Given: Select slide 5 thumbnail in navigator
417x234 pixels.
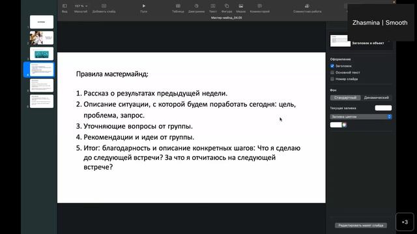Looking at the screenshot, I should pos(42,85).
